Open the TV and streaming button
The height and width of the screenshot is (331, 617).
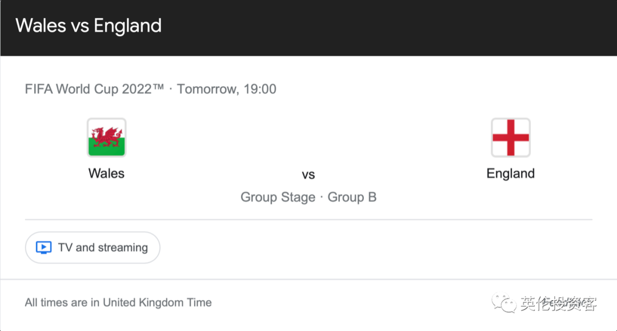(x=93, y=248)
